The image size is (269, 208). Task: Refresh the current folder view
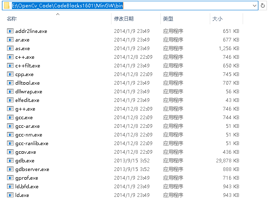tap(263, 6)
